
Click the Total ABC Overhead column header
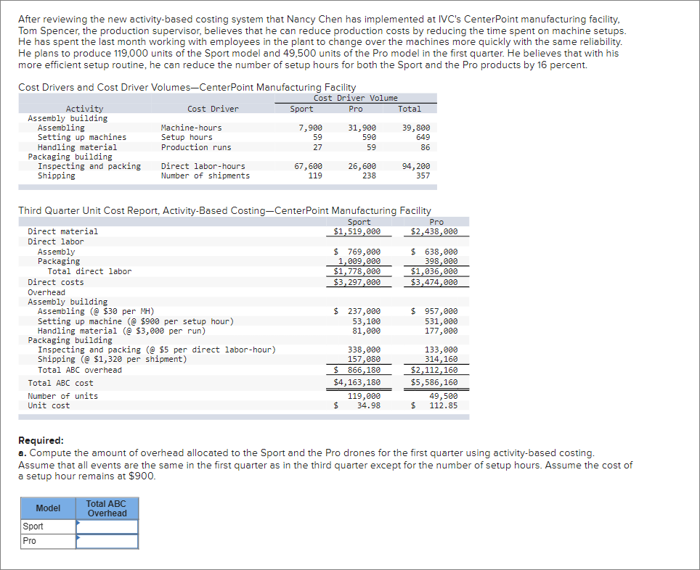[106, 508]
